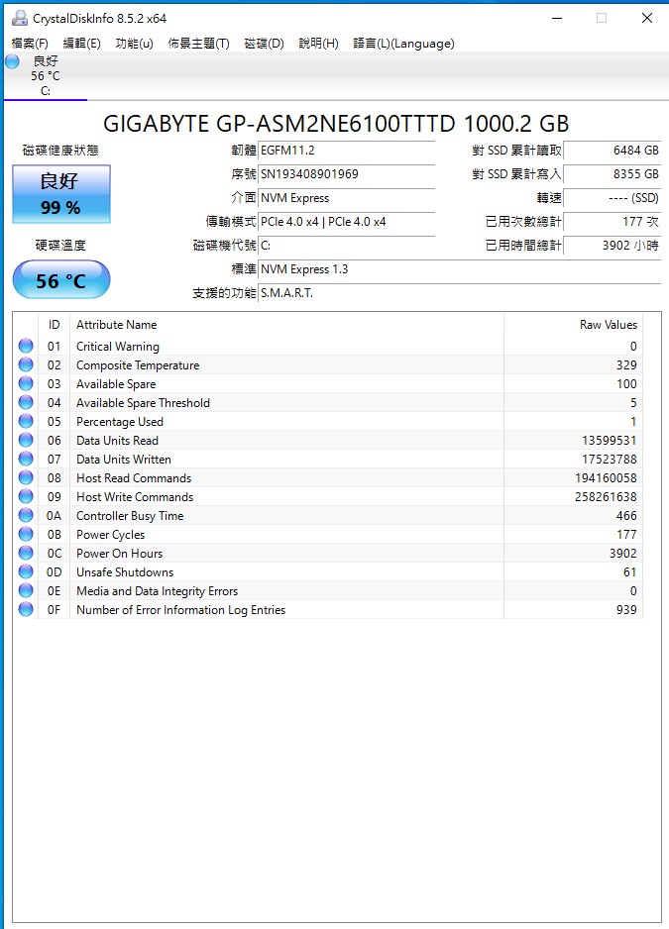Click the features field S.M.A.R.T.

(460, 293)
